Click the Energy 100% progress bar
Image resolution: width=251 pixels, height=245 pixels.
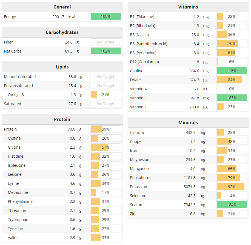[106, 16]
